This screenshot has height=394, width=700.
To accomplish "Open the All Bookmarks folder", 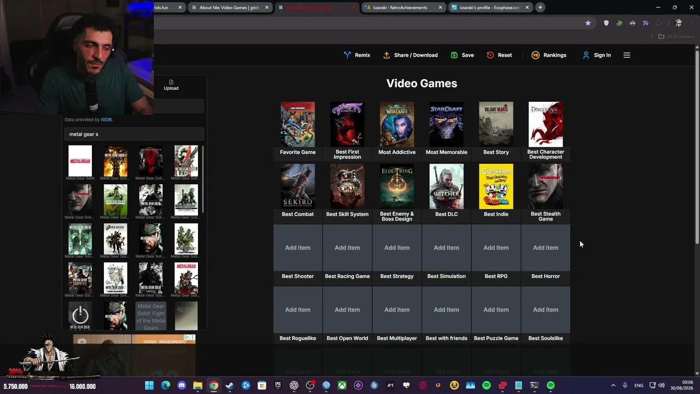I will pos(676,37).
